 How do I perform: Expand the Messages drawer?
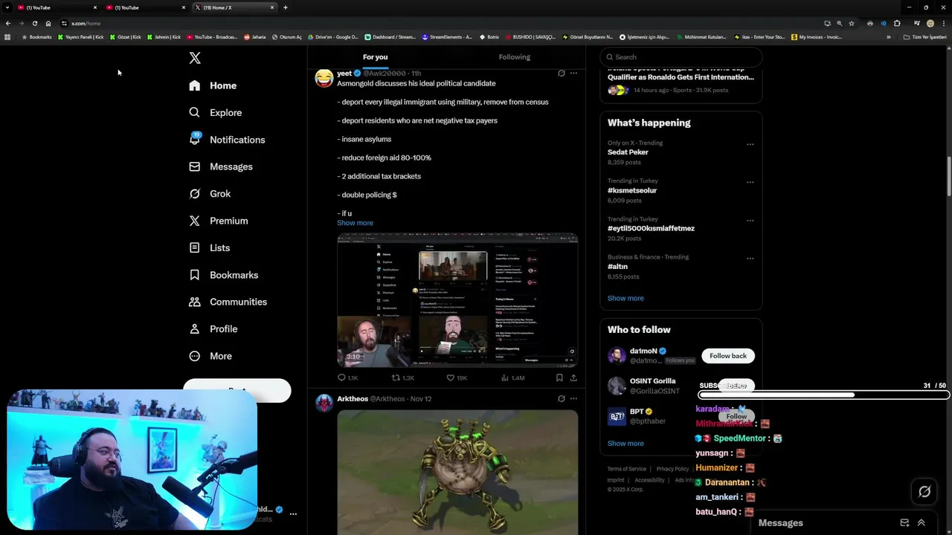click(921, 523)
